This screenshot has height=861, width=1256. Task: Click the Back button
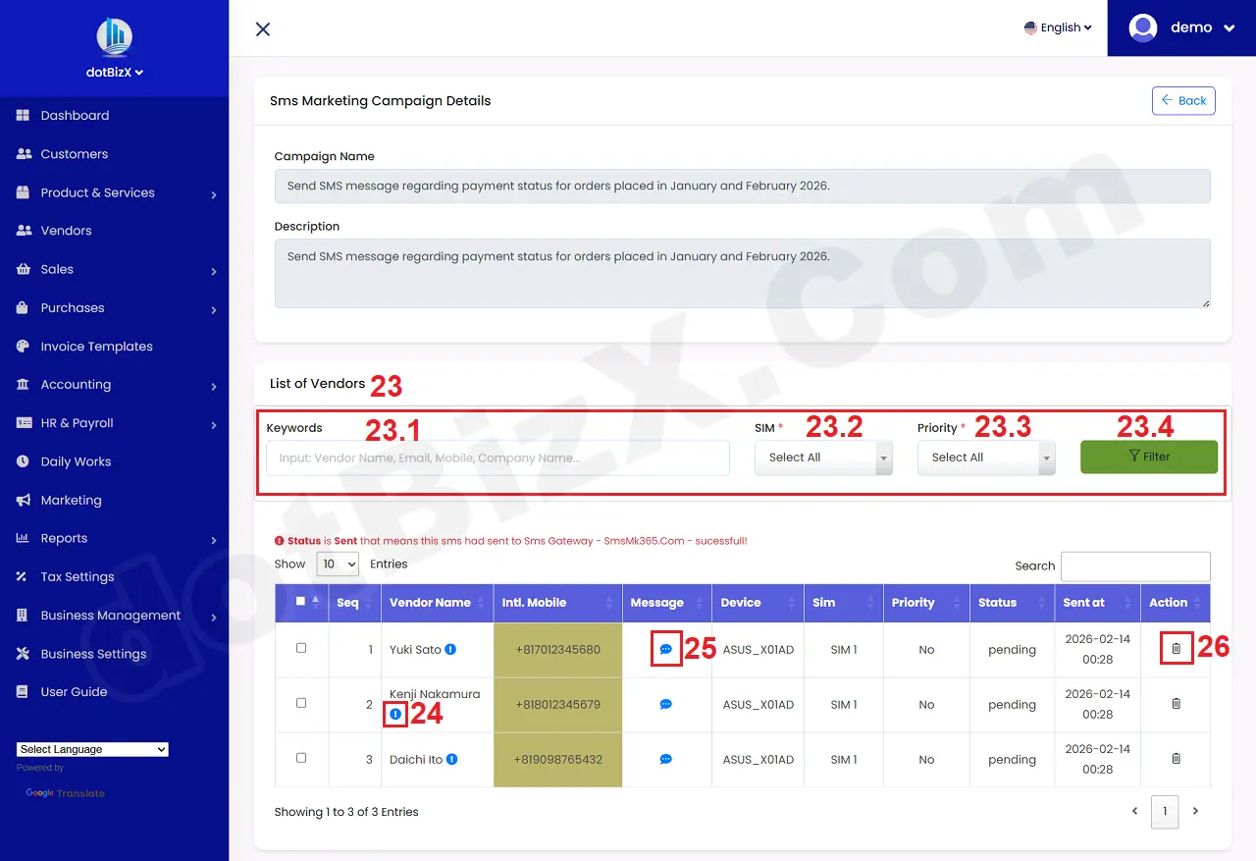pyautogui.click(x=1183, y=100)
